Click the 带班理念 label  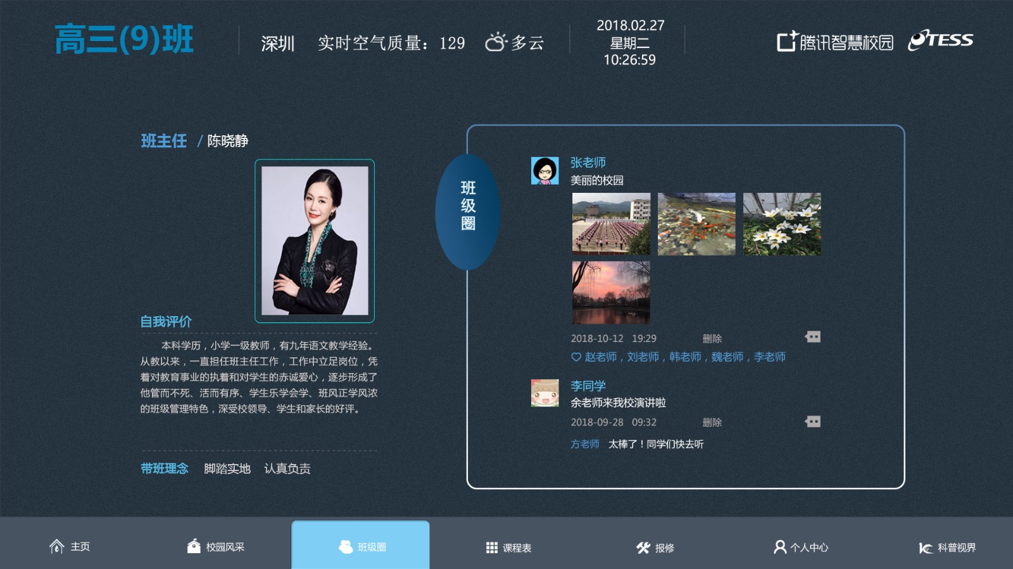pyautogui.click(x=165, y=468)
